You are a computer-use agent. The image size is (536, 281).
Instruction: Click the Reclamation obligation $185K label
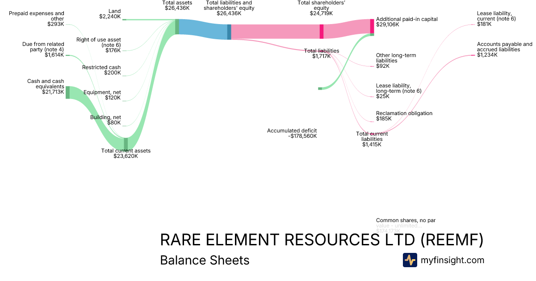point(404,116)
